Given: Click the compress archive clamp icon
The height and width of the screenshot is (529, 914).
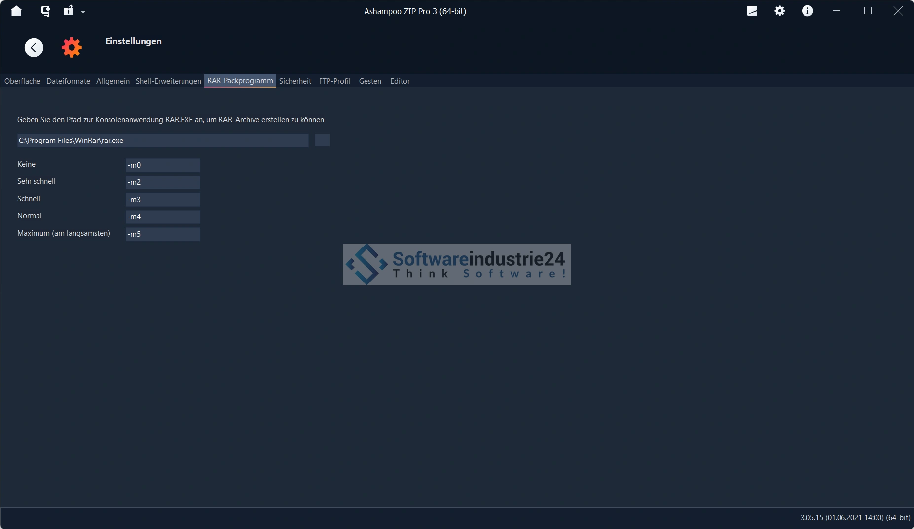Looking at the screenshot, I should click(45, 11).
